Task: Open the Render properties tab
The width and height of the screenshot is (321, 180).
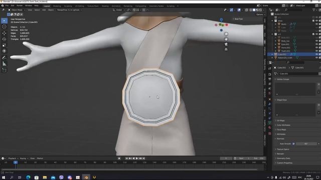Action: 270,74
